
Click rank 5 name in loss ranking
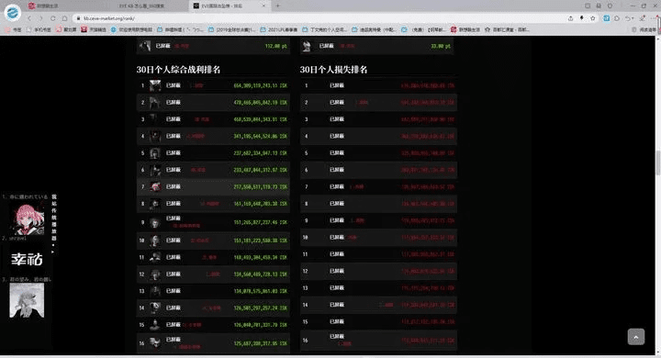337,153
